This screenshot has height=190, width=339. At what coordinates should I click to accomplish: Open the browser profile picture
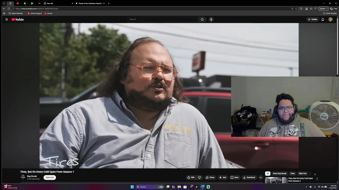click(x=316, y=8)
